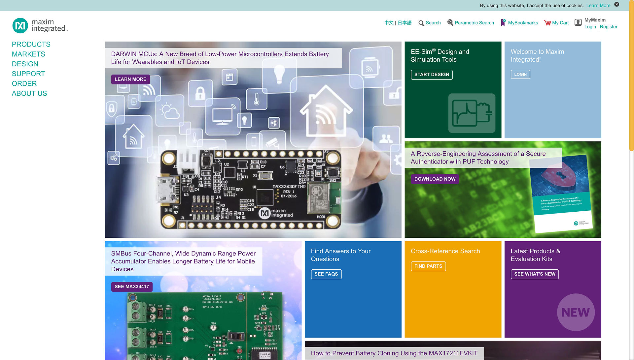
Task: Open the PRODUCTS menu
Action: (31, 45)
